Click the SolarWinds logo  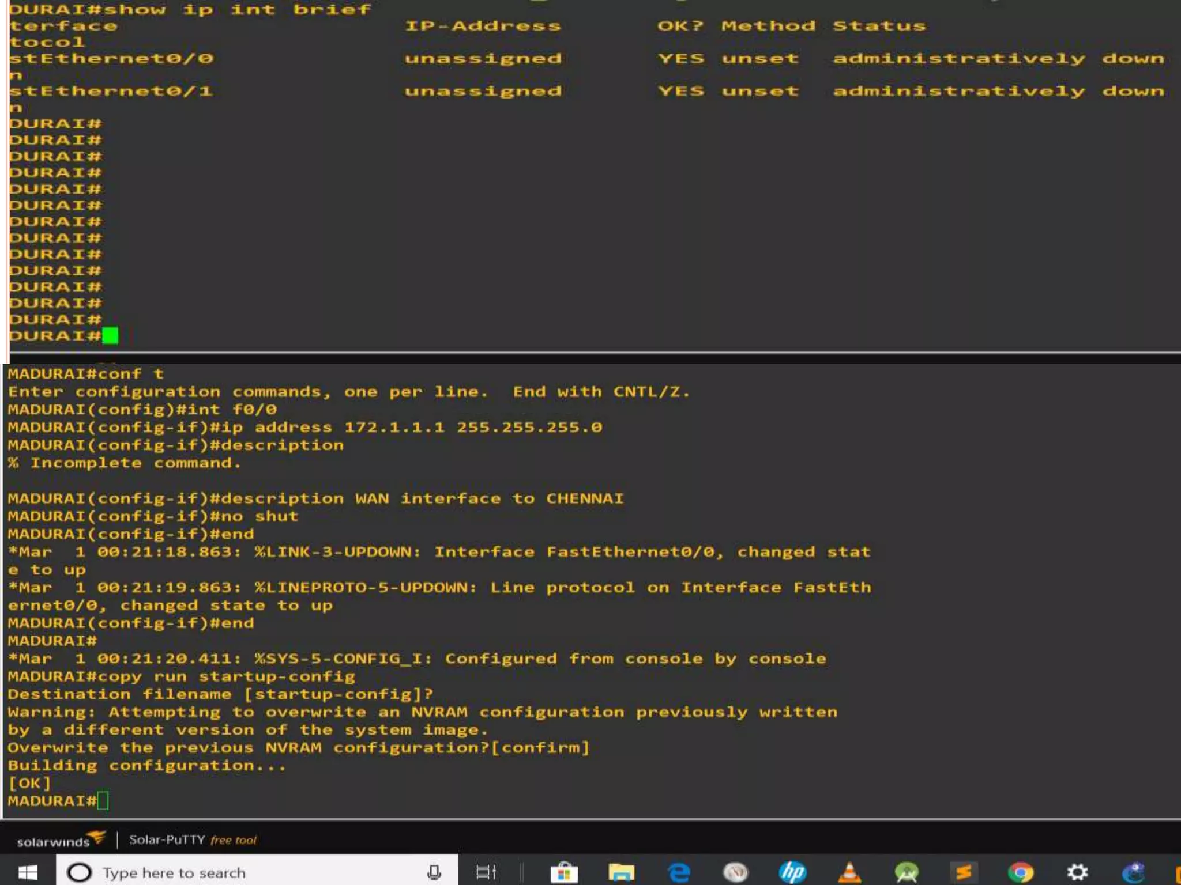61,840
